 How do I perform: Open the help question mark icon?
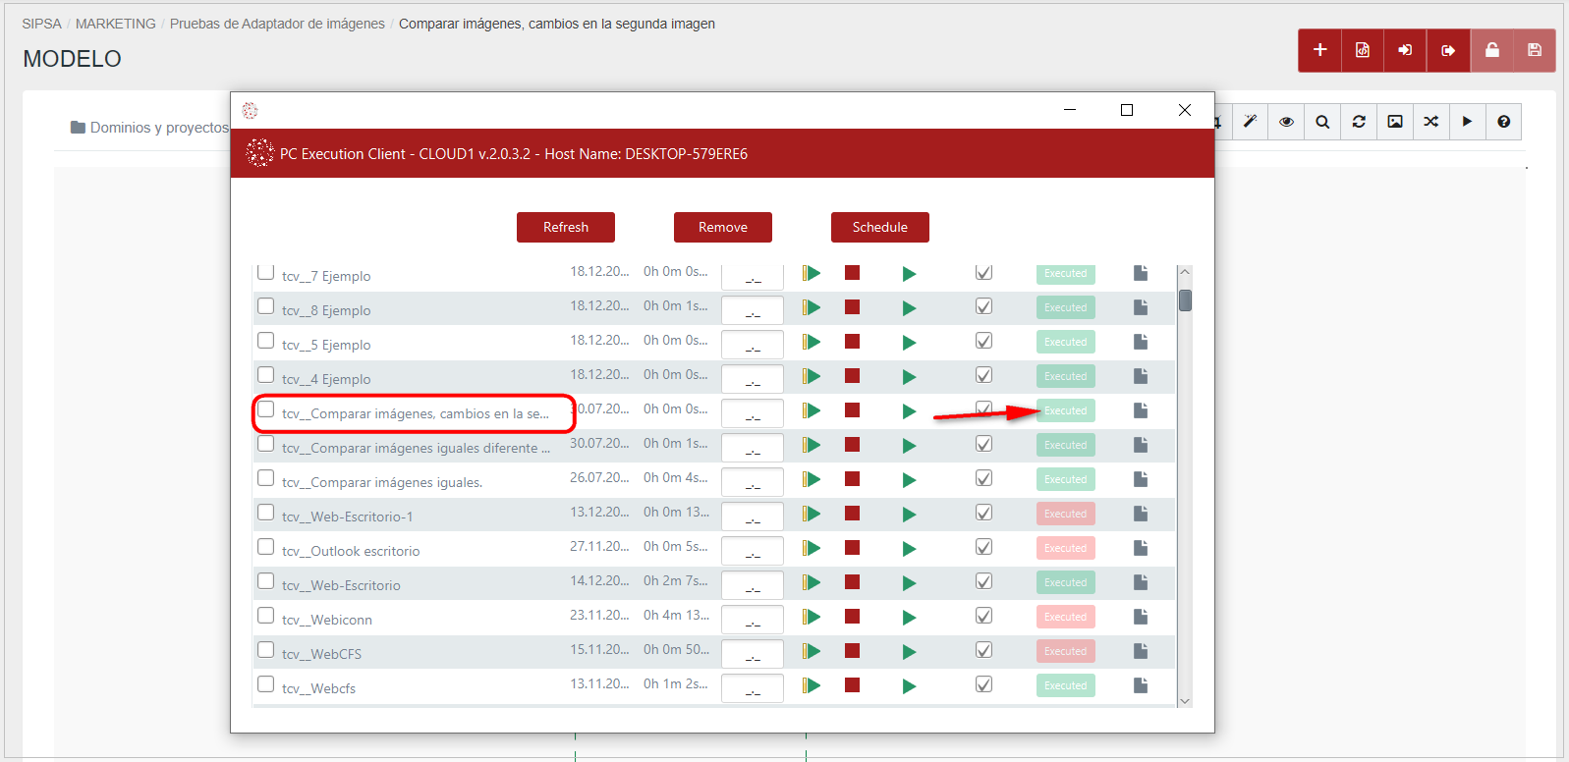(x=1503, y=122)
